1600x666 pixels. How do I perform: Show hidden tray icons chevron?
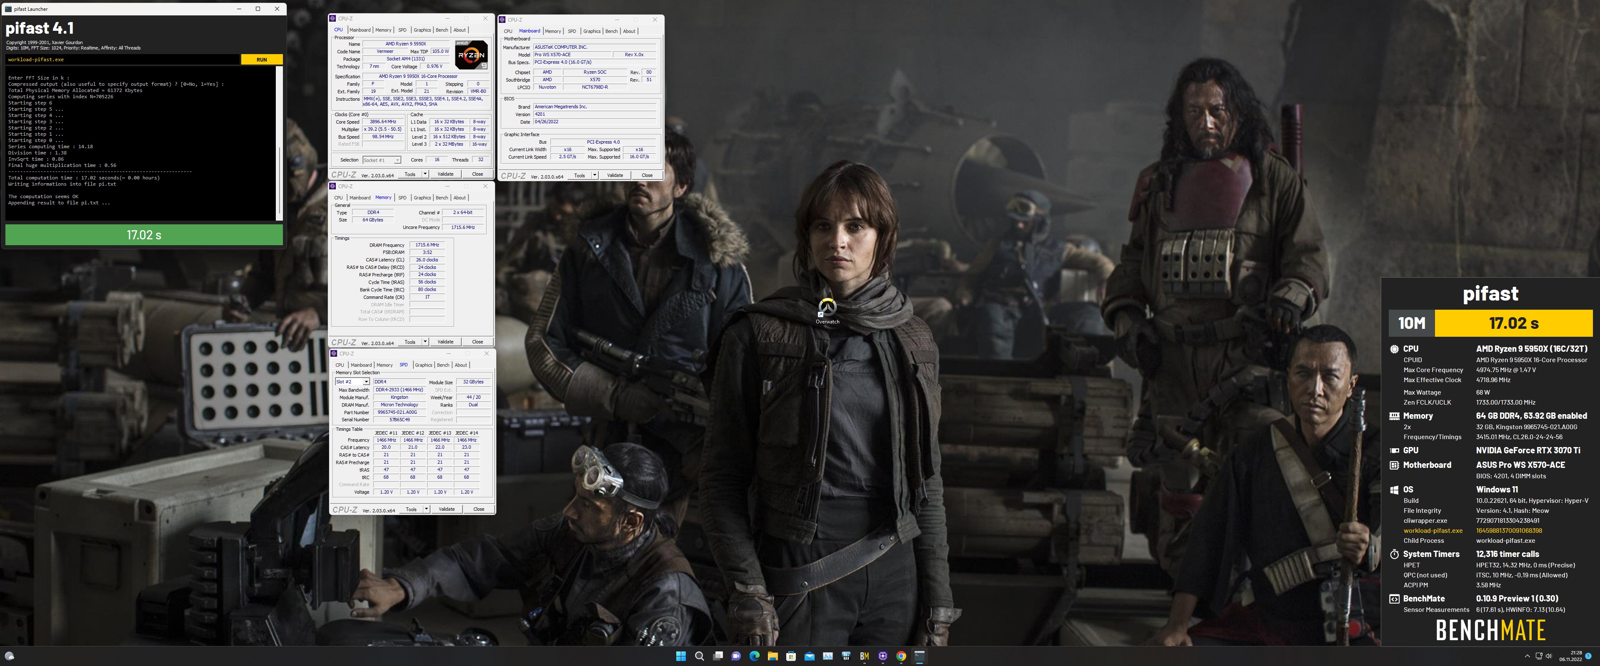click(x=1527, y=656)
